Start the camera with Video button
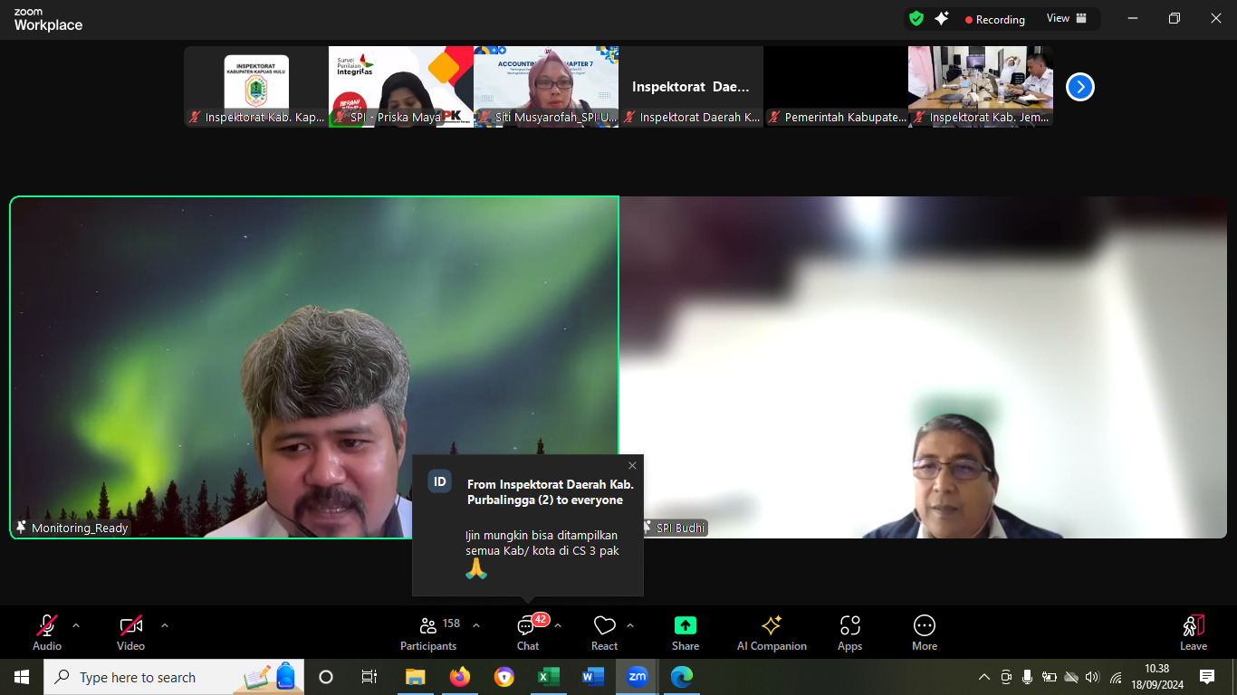The width and height of the screenshot is (1237, 695). (131, 632)
